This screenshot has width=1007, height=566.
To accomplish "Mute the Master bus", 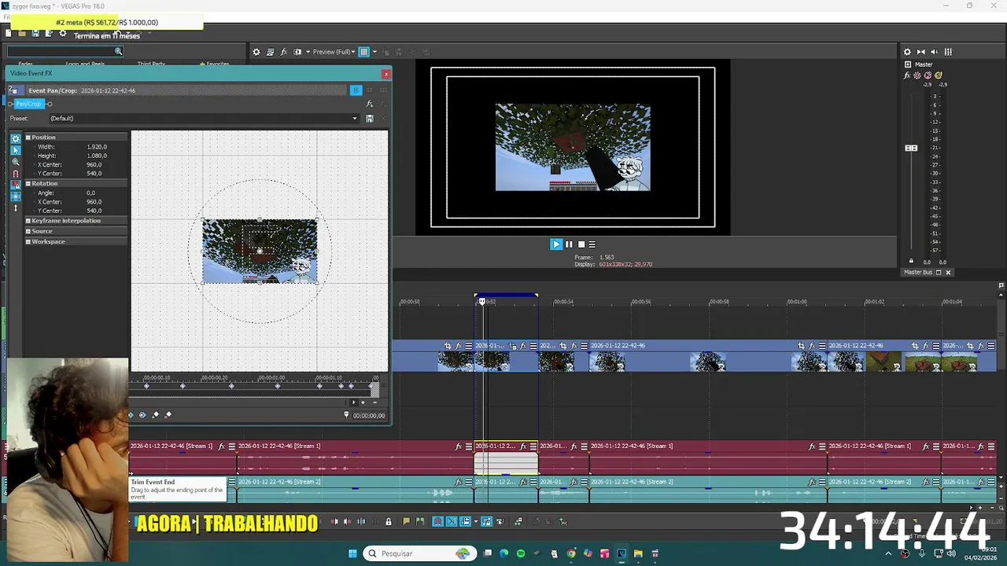I will click(928, 75).
